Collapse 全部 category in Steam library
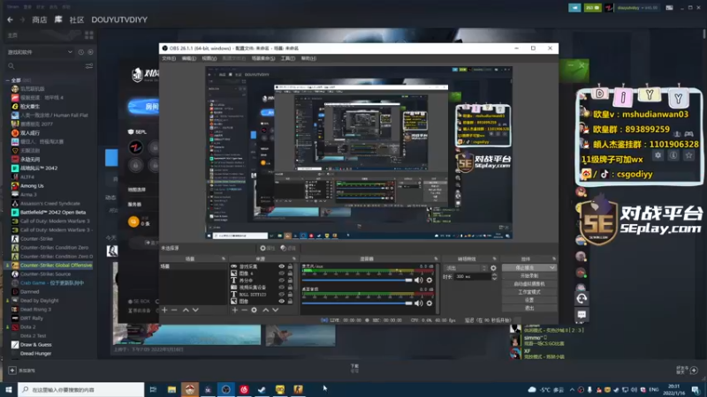 tap(8, 80)
